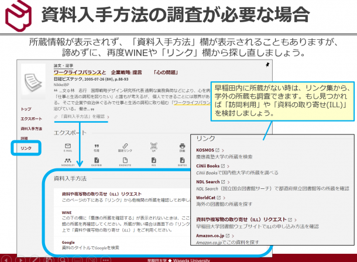Jump to 詳細 in side navigation
The height and width of the screenshot is (262, 357).
[x=24, y=138]
